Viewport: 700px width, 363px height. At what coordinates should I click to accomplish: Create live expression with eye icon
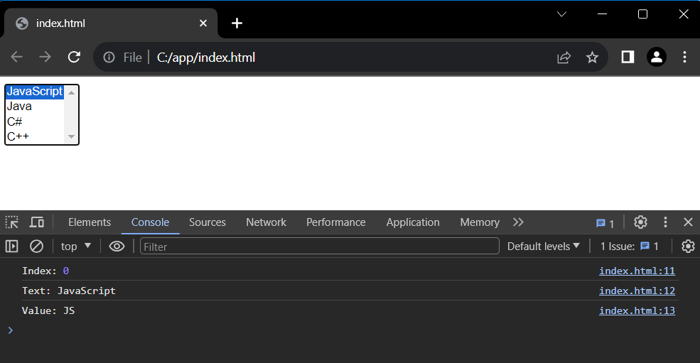click(117, 246)
